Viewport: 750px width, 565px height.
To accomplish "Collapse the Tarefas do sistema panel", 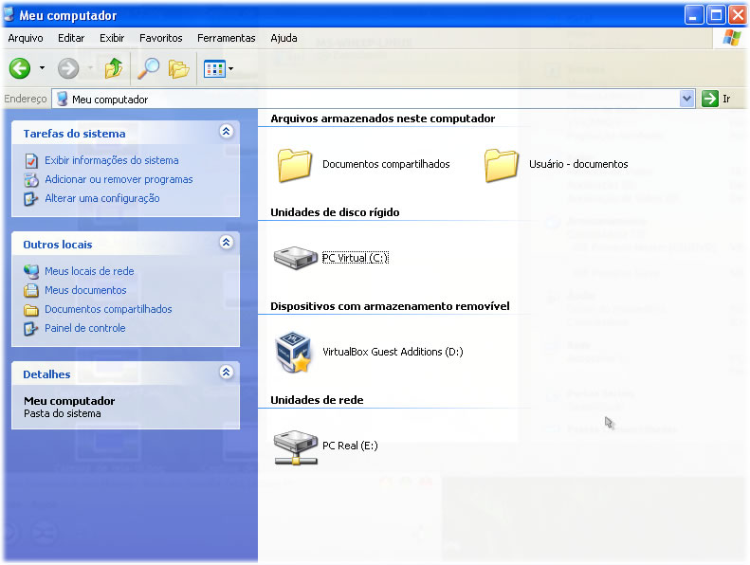I will pyautogui.click(x=227, y=131).
